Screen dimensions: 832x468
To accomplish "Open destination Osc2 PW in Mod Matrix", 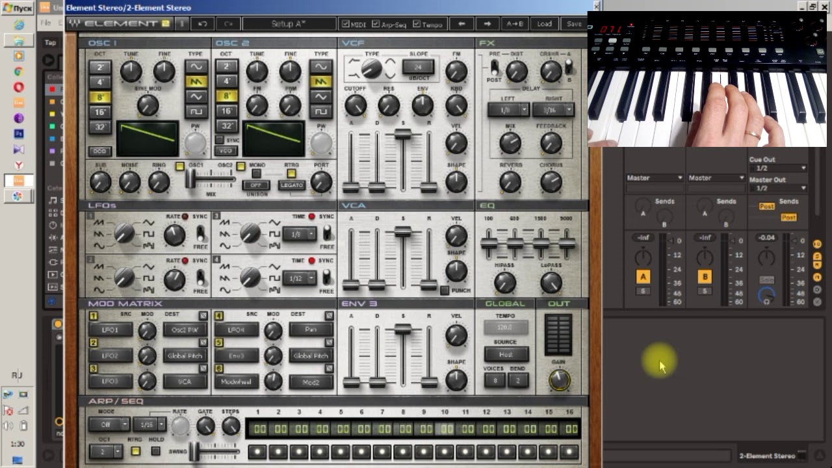I will point(185,330).
